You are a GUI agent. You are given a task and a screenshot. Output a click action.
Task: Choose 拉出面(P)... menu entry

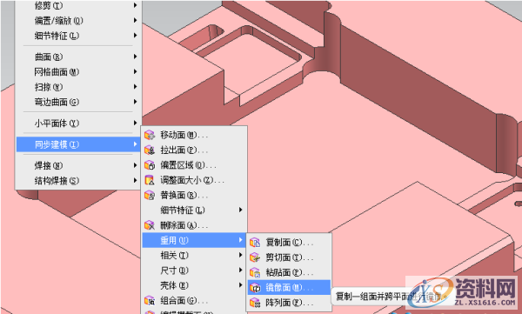click(x=194, y=150)
